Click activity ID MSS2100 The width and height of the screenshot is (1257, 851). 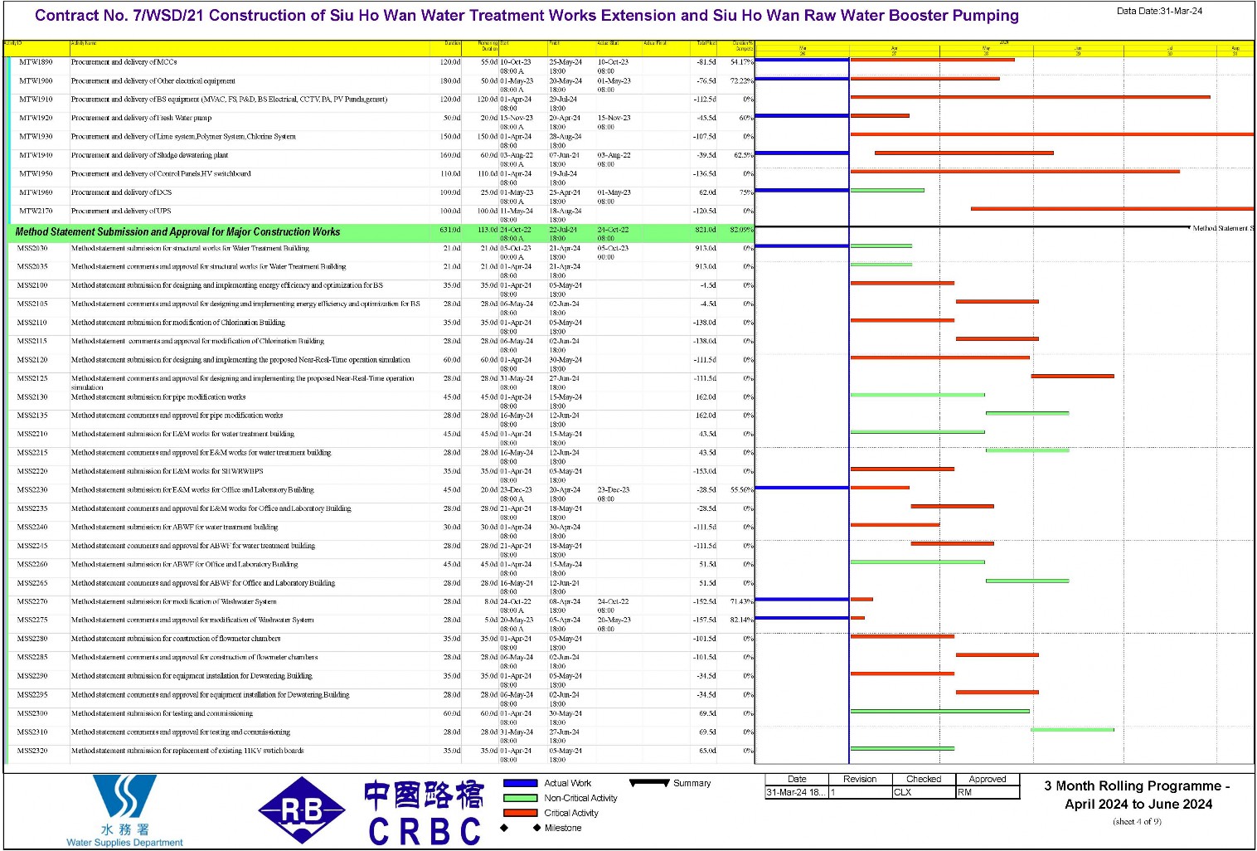pyautogui.click(x=33, y=285)
